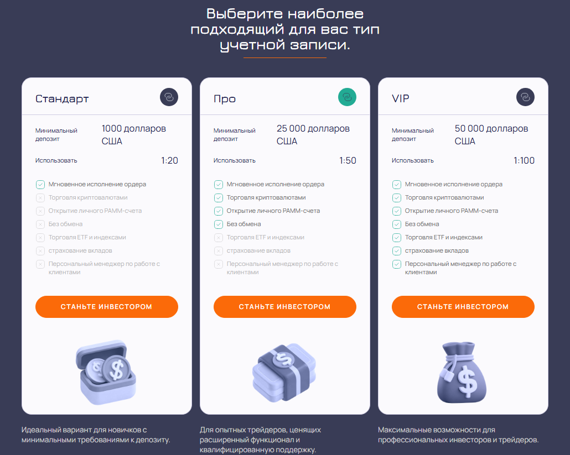
Task: Click the Стандарт crossed-out Торговля криптовалютами icon
Action: [40, 197]
